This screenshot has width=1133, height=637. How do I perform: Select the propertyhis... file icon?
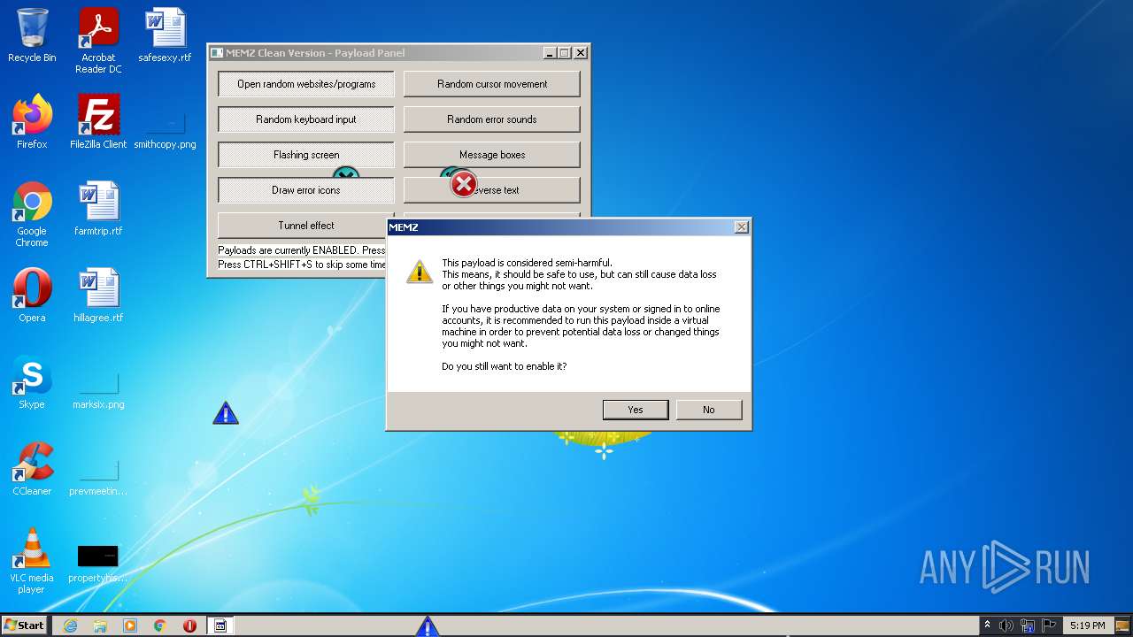(x=98, y=564)
